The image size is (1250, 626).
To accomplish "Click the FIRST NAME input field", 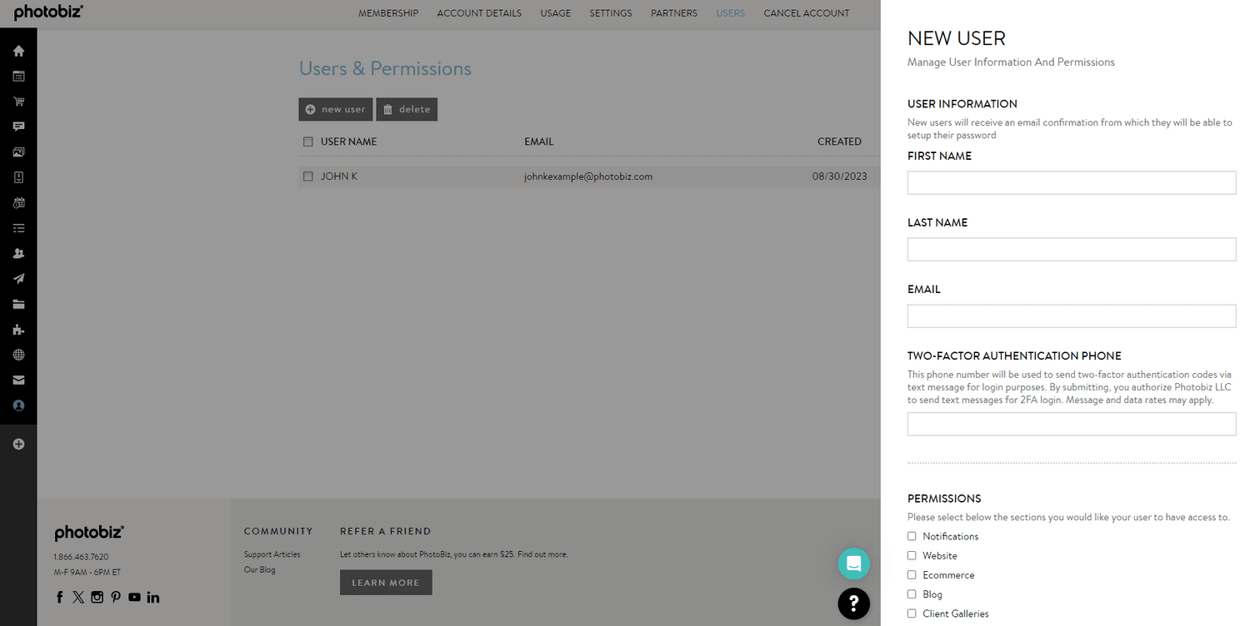I will coord(1072,182).
